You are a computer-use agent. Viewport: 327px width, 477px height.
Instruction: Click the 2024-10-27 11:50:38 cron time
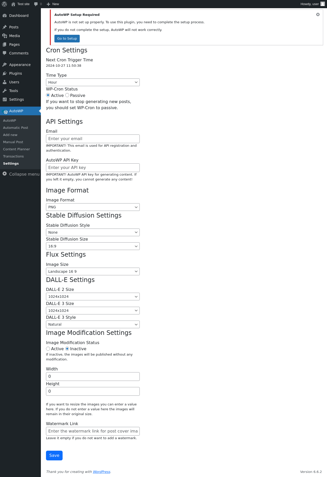pos(64,66)
